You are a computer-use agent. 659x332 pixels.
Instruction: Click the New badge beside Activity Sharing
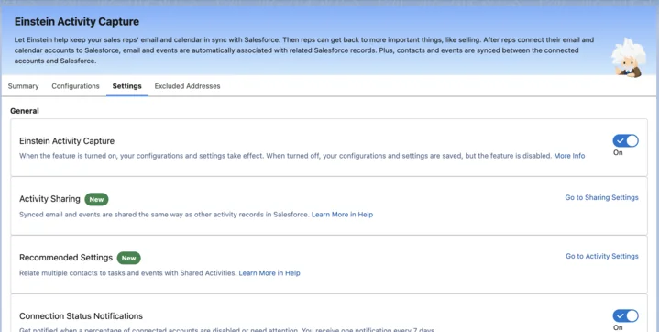click(96, 199)
